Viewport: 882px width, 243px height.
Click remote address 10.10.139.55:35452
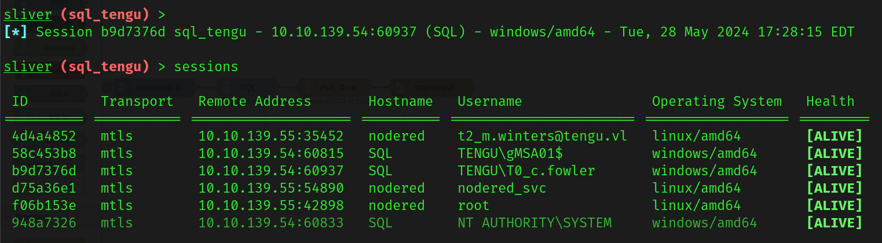(x=271, y=137)
